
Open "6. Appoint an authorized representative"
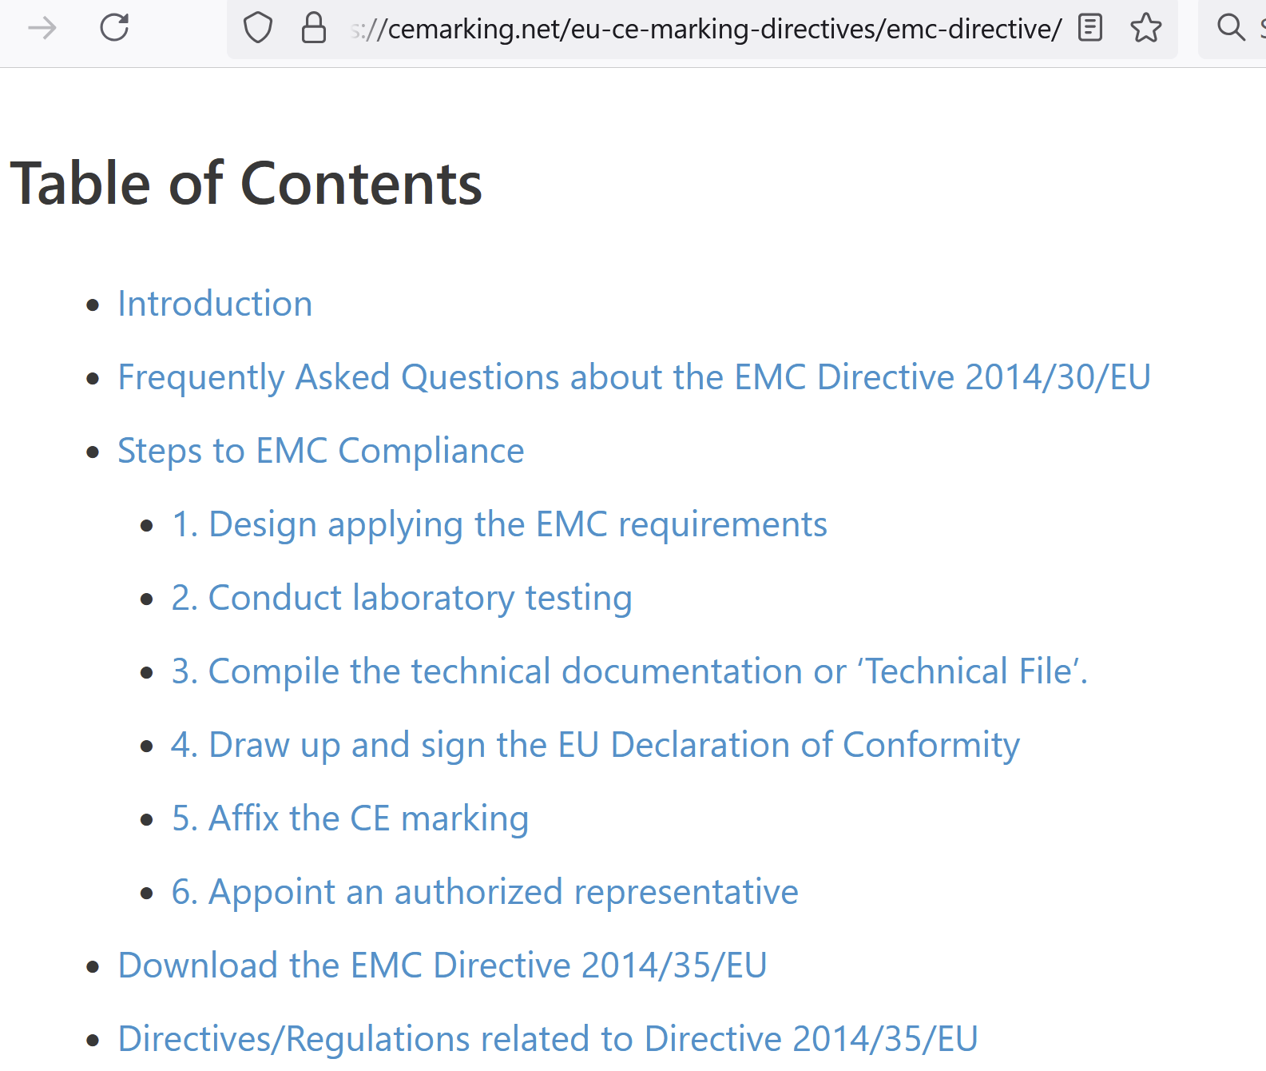[x=485, y=892]
